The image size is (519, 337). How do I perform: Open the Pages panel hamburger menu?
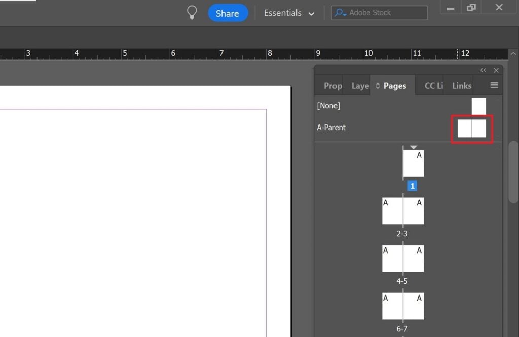point(494,85)
